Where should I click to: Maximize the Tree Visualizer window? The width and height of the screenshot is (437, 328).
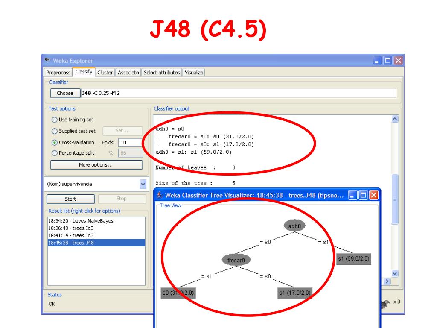(363, 195)
